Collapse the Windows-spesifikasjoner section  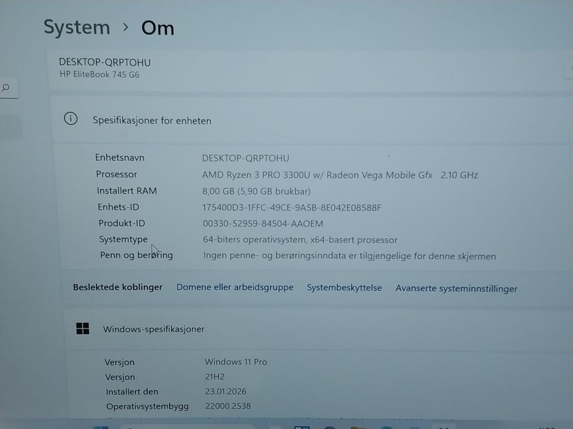click(x=318, y=329)
